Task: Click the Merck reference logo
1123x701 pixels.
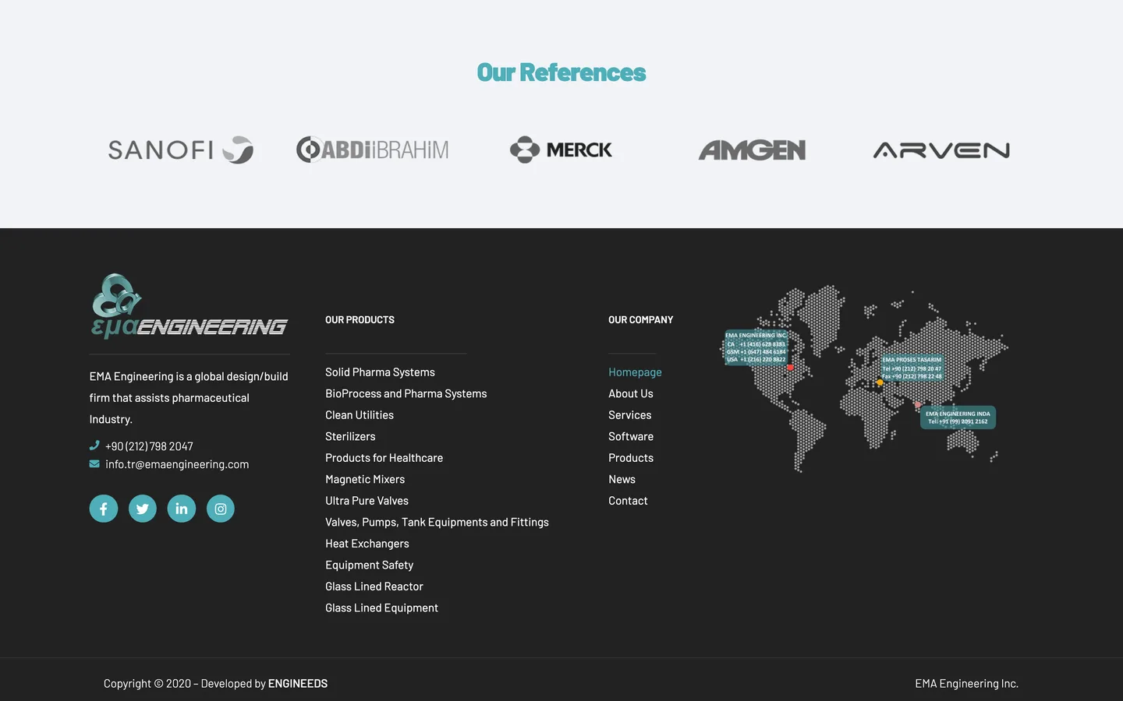Action: (x=561, y=150)
